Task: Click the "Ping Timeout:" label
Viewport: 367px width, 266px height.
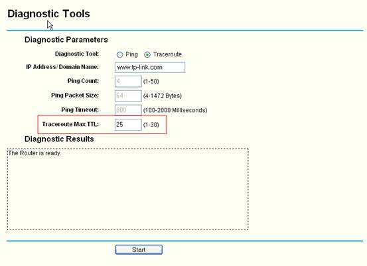Action: [80, 109]
